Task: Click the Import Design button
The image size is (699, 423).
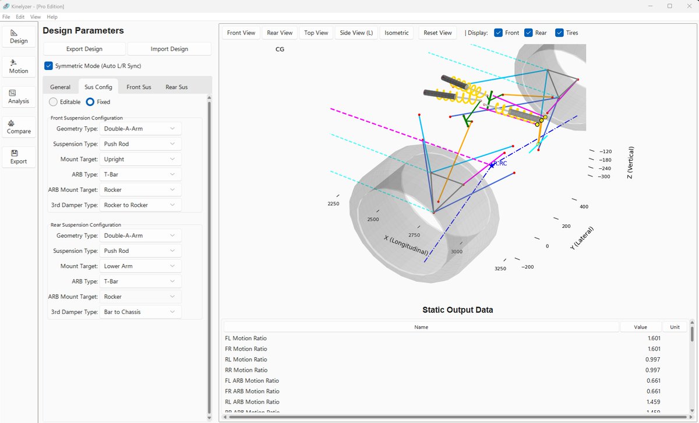Action: point(170,49)
